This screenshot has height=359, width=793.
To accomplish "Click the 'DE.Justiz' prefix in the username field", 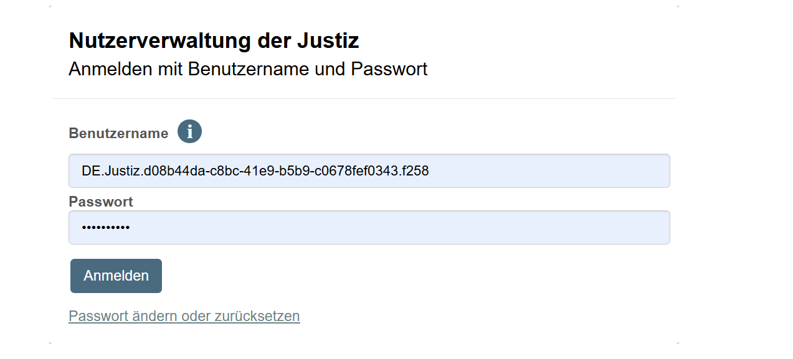I will (x=111, y=170).
